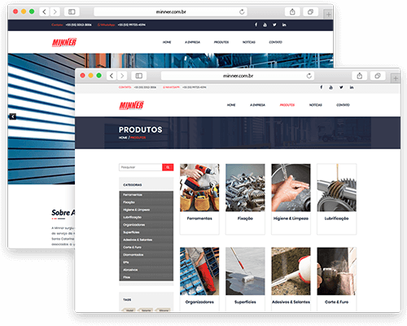Open PRODUTOS menu in front window

pyautogui.click(x=287, y=105)
